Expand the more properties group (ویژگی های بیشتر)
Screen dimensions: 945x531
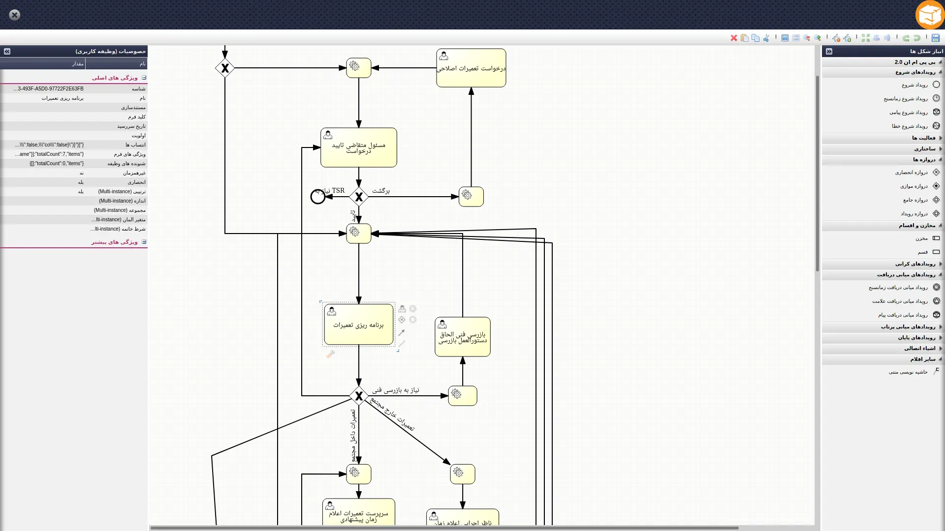(144, 242)
